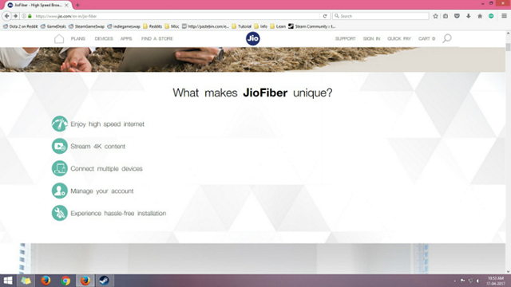Click the FIND A STORE link
The height and width of the screenshot is (287, 511).
[157, 39]
